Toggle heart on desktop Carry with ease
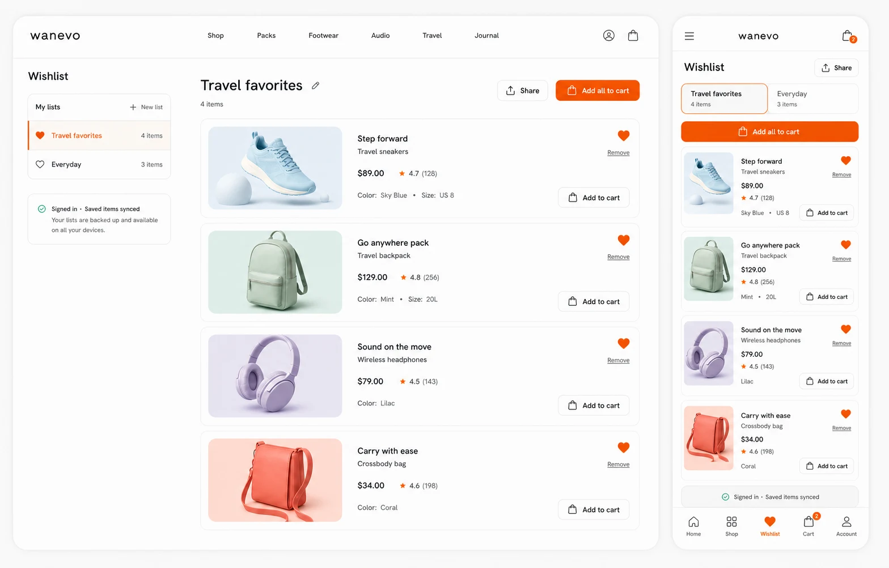Image resolution: width=889 pixels, height=568 pixels. 624,448
